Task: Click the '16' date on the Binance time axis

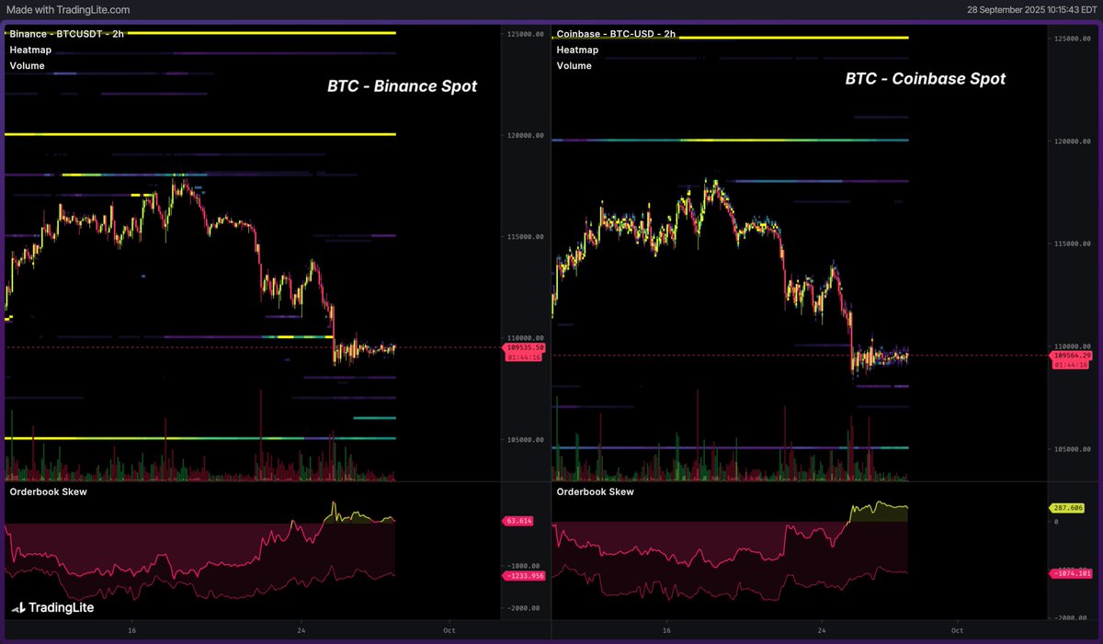Action: click(132, 630)
